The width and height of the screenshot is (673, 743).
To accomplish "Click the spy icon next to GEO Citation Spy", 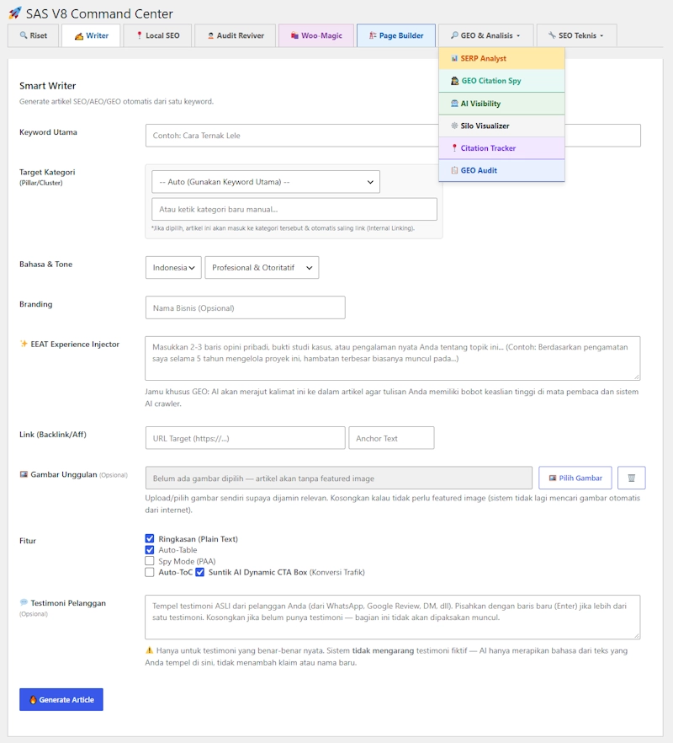I will point(455,81).
